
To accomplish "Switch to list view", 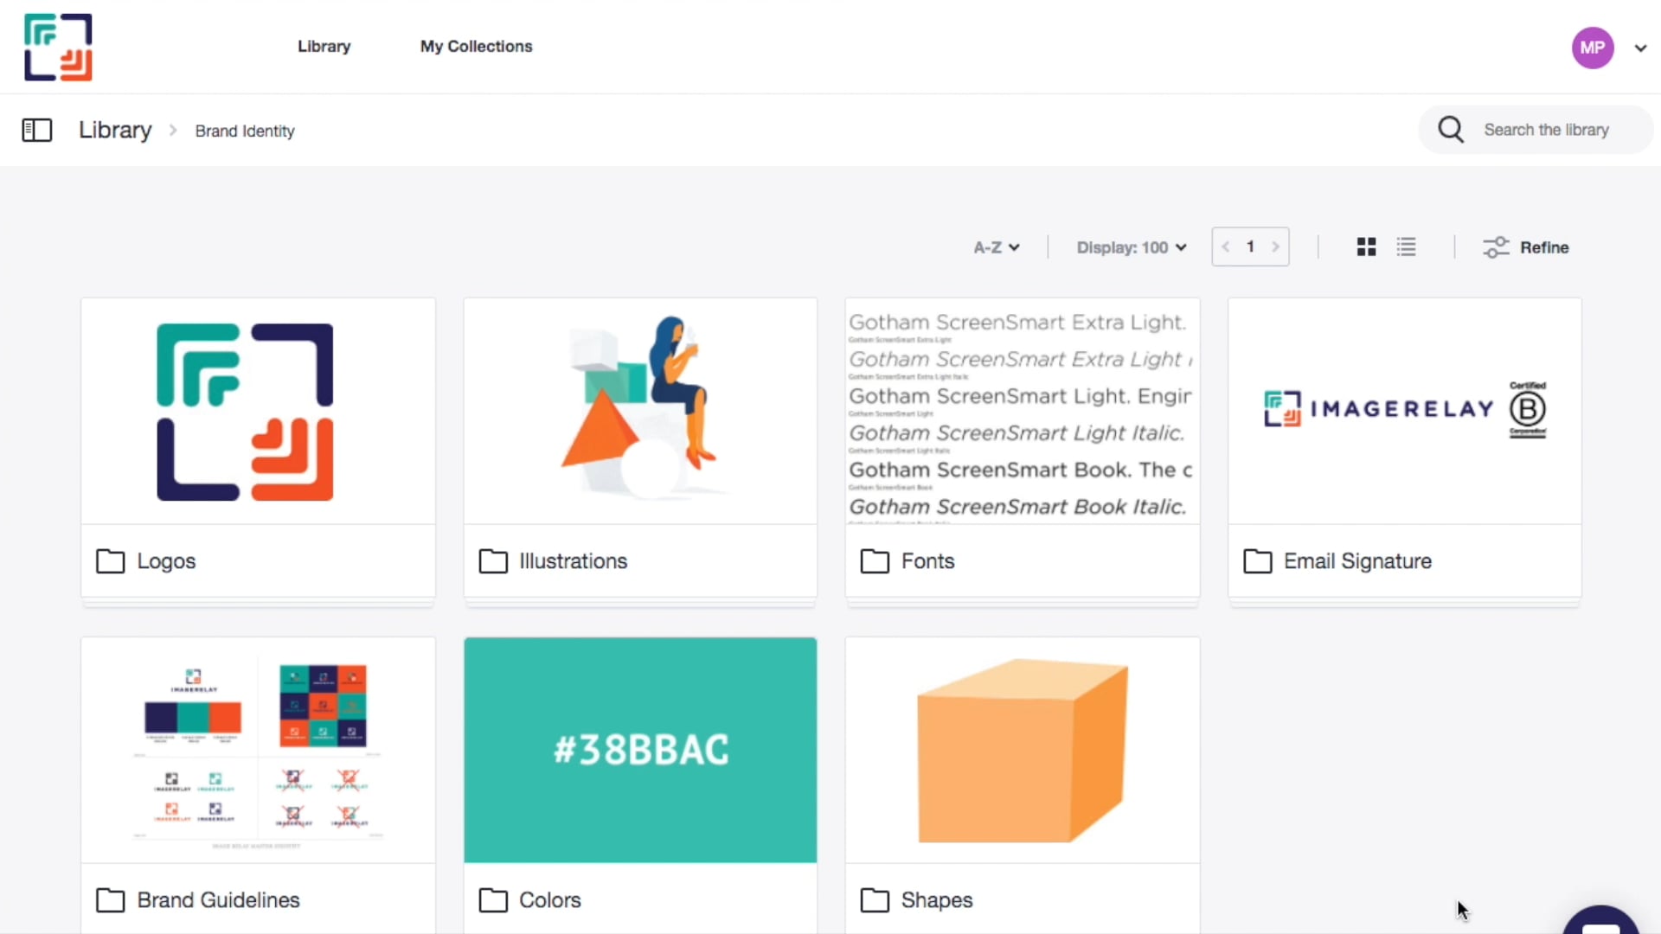I will click(x=1407, y=247).
